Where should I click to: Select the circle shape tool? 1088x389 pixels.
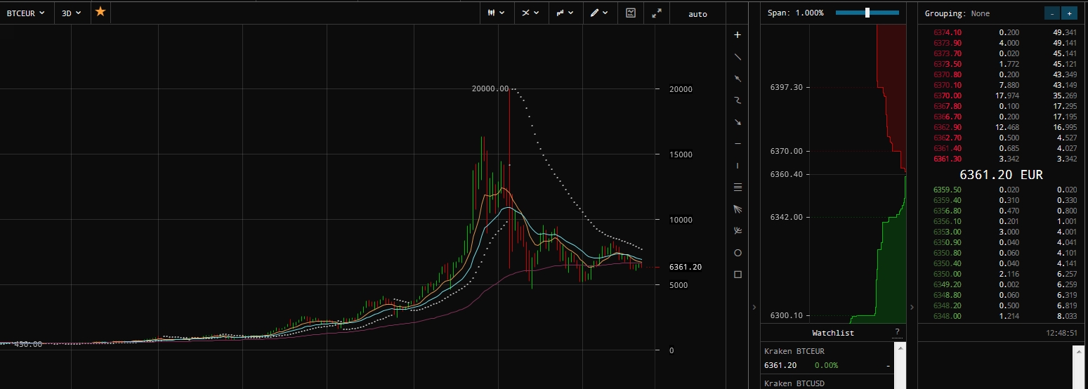coord(738,253)
